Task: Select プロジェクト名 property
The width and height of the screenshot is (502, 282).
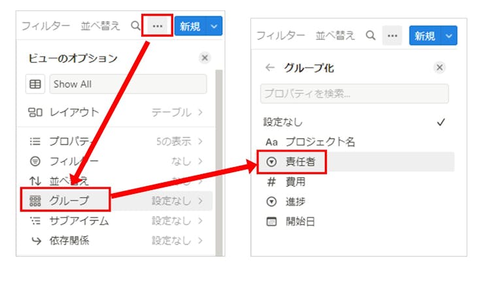Action: click(356, 142)
